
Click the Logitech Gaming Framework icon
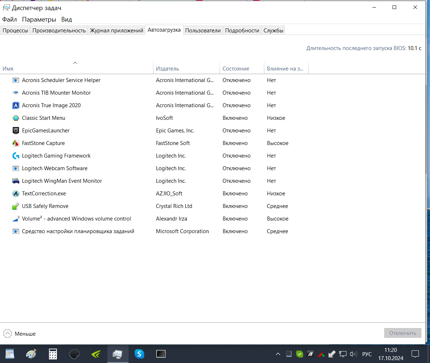point(15,156)
